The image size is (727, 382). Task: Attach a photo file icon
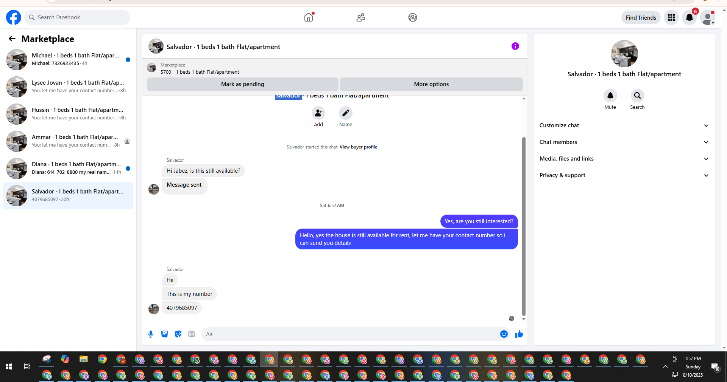164,334
